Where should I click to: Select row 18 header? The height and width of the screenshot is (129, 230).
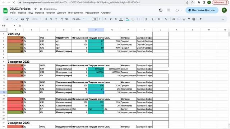pos(4,92)
